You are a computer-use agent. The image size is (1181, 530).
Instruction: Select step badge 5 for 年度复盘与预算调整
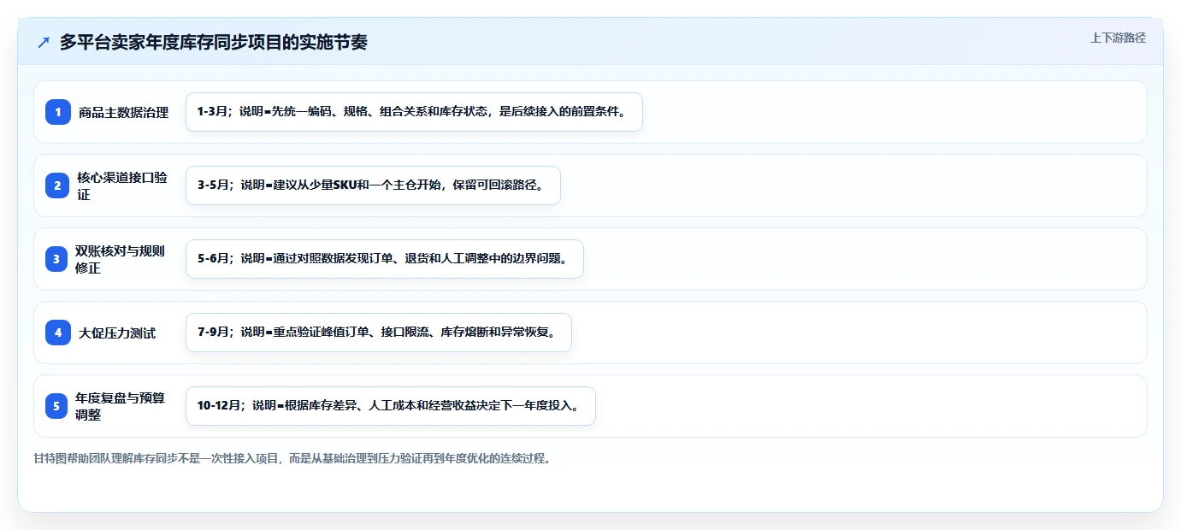click(58, 406)
